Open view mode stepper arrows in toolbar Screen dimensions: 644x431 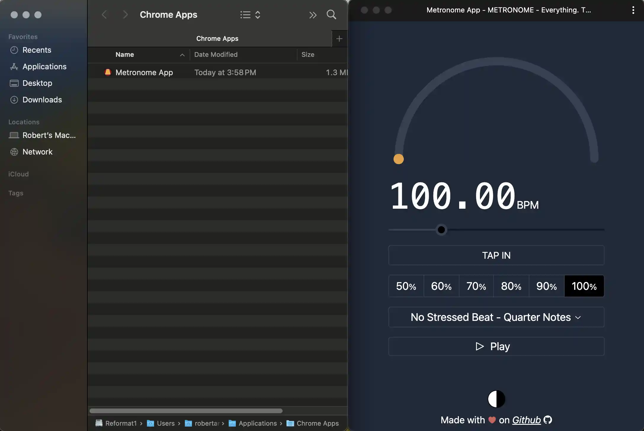click(x=258, y=15)
